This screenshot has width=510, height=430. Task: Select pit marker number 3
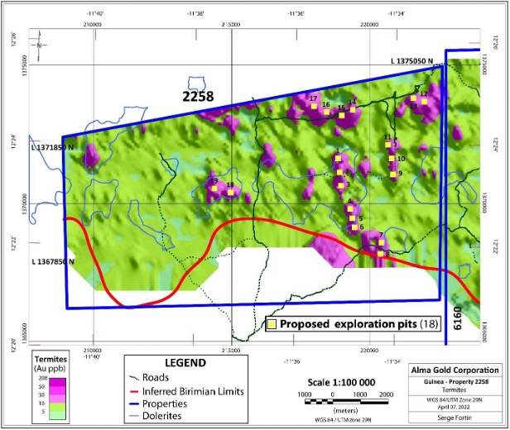(342, 184)
